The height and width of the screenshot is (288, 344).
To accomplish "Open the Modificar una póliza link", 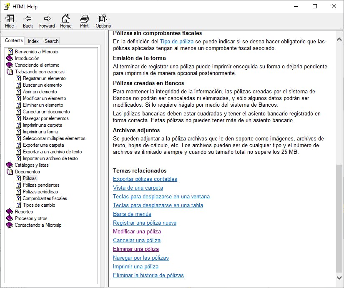I will coord(137,232).
